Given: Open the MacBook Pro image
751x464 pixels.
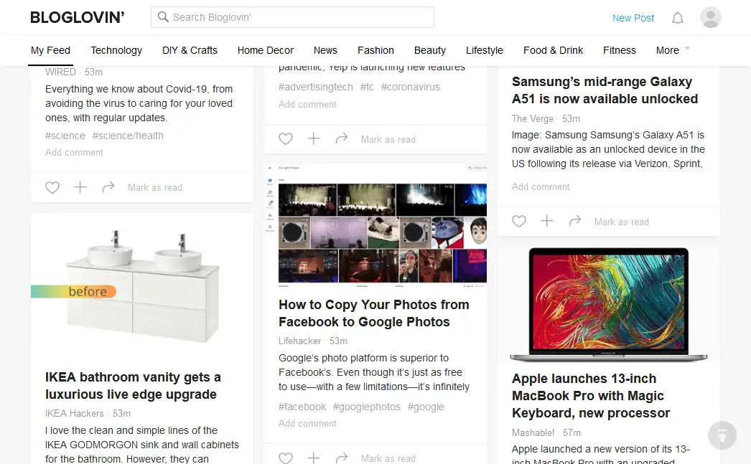Looking at the screenshot, I should point(609,304).
